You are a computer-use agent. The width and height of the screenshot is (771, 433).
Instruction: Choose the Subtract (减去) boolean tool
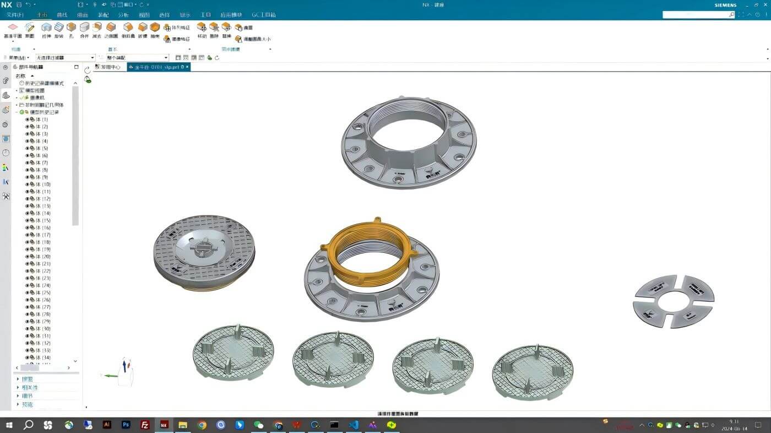(97, 28)
